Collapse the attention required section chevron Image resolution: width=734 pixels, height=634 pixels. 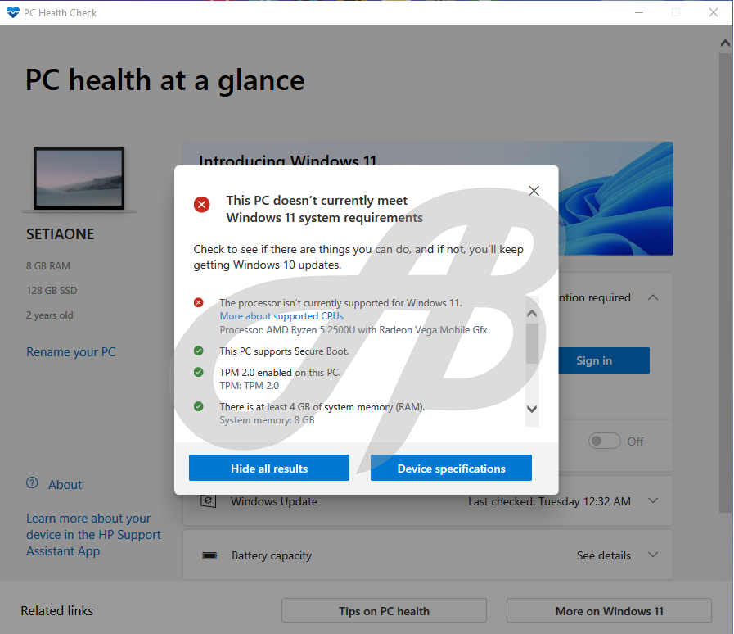click(x=653, y=297)
